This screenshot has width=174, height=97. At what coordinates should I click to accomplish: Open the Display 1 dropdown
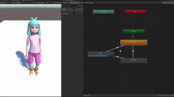5,3
